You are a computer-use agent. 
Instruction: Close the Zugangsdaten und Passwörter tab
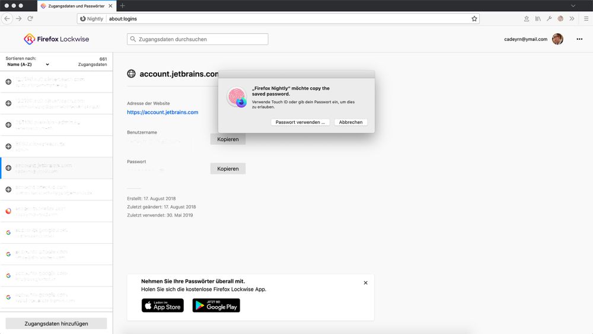click(110, 6)
